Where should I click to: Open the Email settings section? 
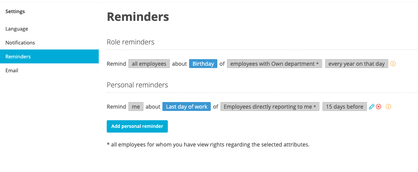coord(12,70)
